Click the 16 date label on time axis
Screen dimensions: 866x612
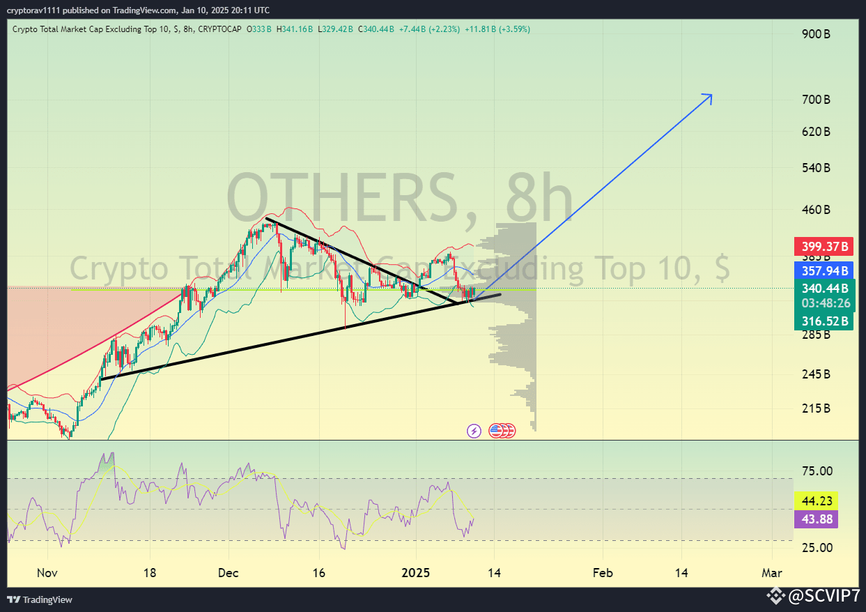(319, 573)
